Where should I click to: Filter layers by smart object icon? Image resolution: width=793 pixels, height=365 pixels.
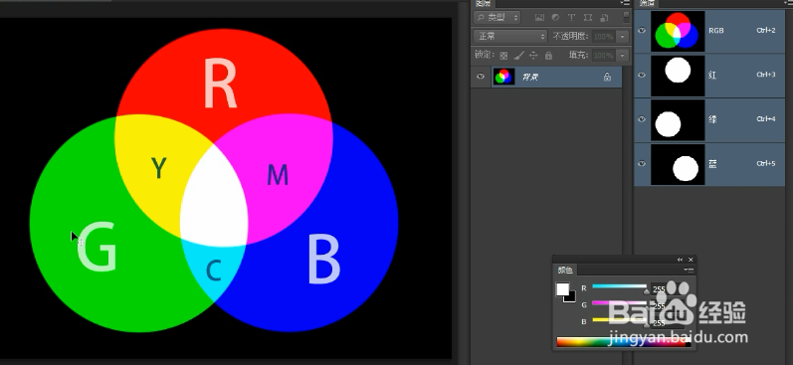(604, 17)
